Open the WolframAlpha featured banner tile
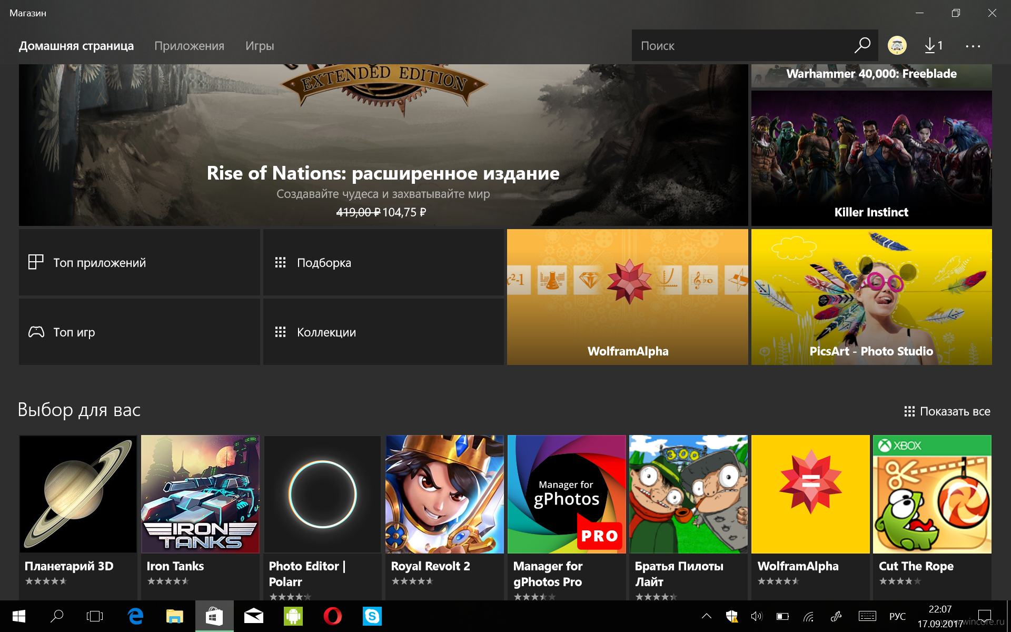 (x=627, y=297)
